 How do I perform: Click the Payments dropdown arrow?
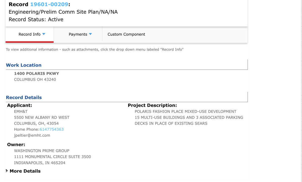coord(90,34)
